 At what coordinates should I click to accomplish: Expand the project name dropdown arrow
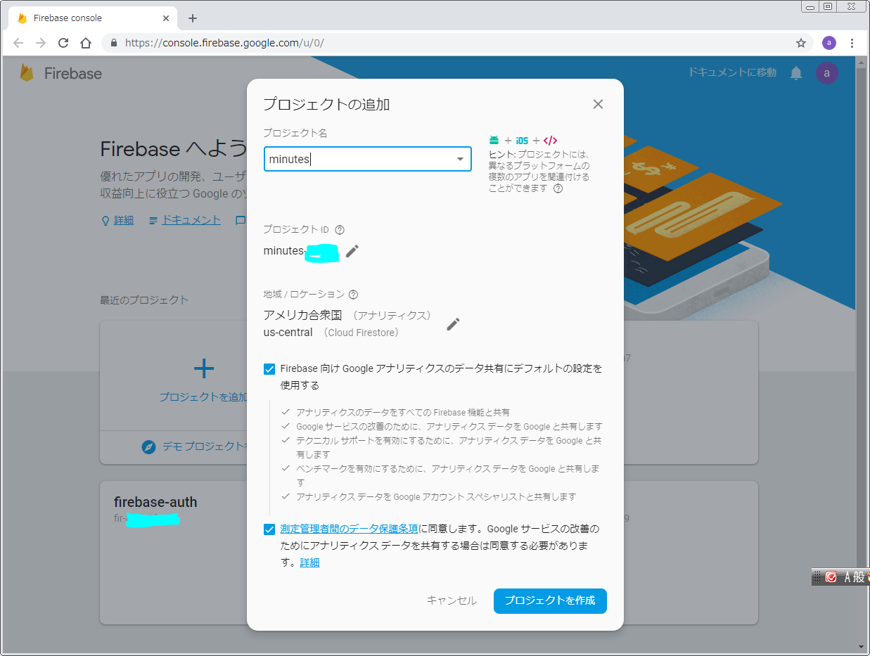pos(460,159)
